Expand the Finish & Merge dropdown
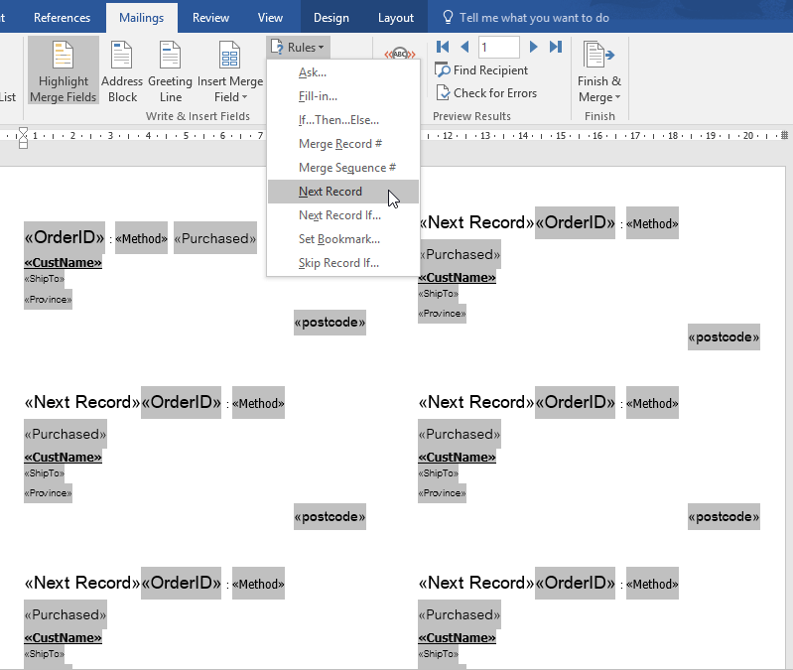 click(617, 97)
